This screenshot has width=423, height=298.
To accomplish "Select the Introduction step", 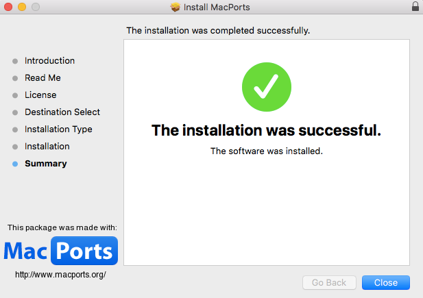I will [49, 61].
